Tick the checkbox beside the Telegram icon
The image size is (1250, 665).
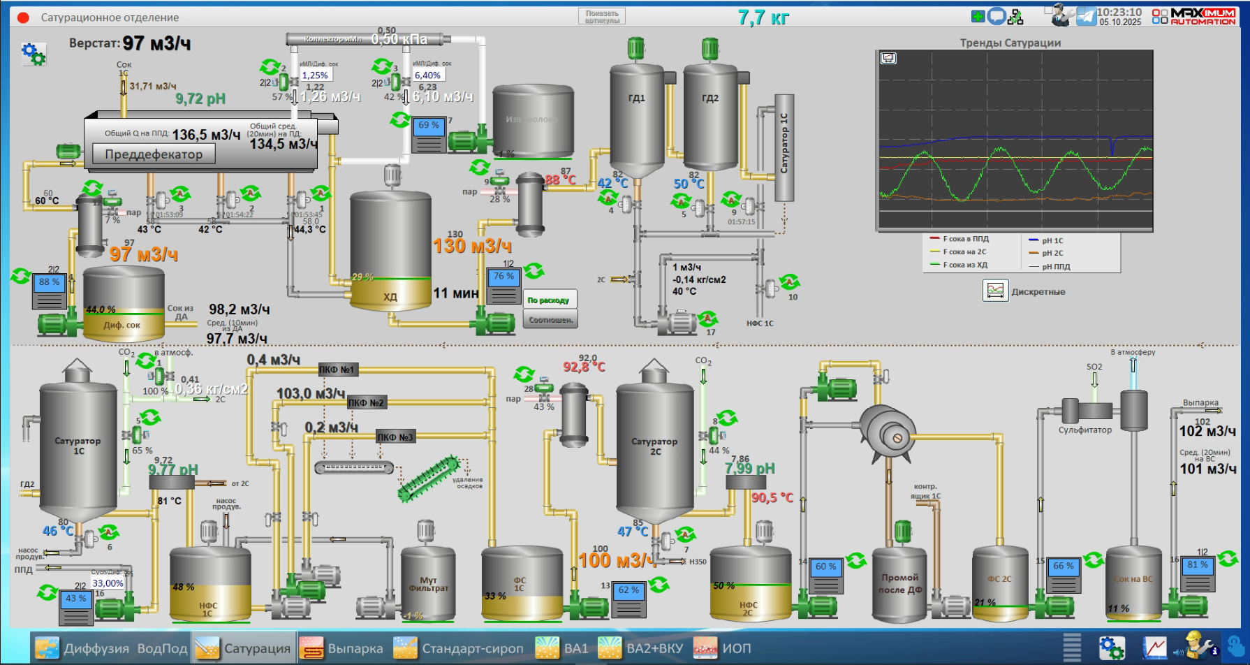pyautogui.click(x=1080, y=9)
